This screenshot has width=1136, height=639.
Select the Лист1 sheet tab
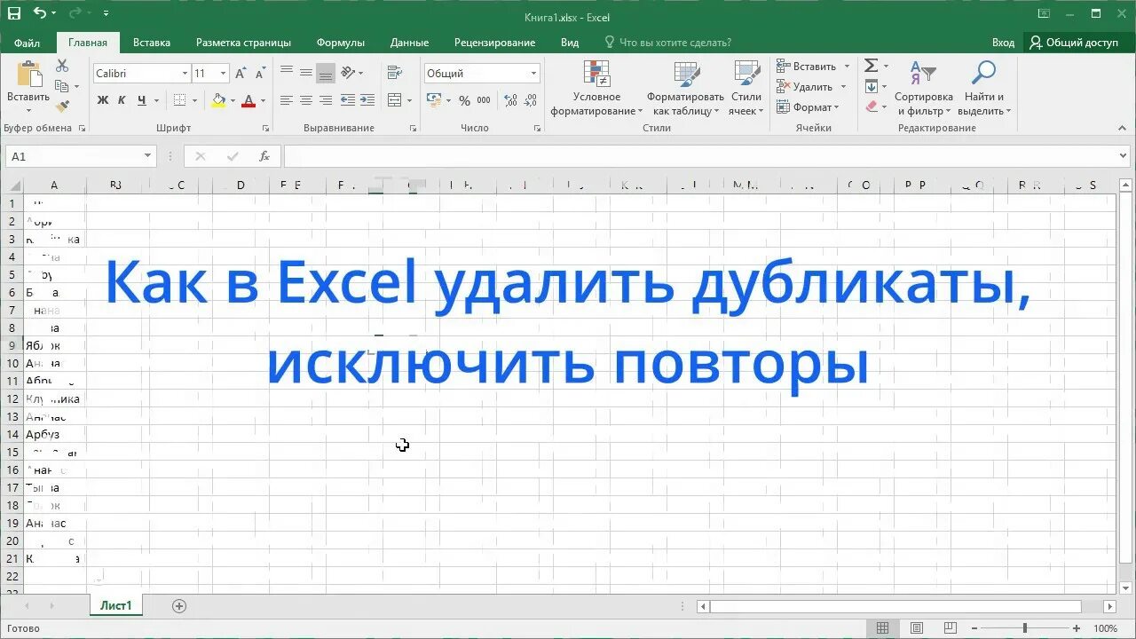coord(116,606)
